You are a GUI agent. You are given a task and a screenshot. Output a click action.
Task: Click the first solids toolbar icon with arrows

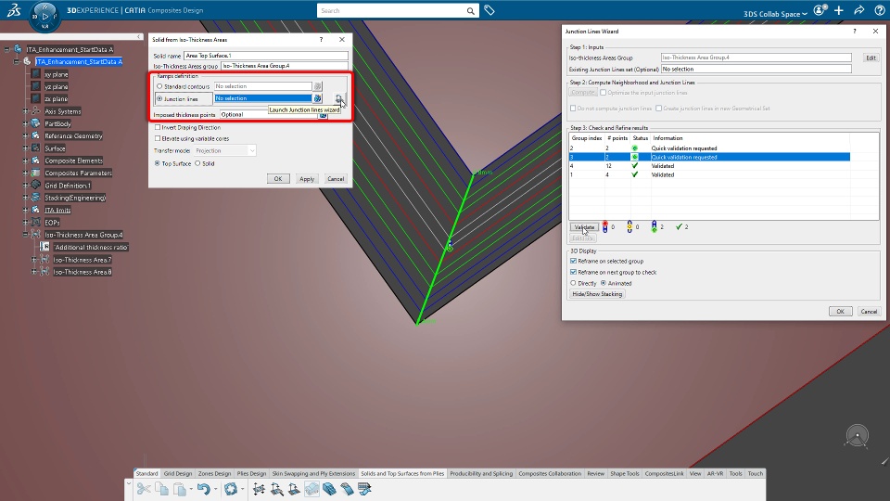click(x=259, y=489)
